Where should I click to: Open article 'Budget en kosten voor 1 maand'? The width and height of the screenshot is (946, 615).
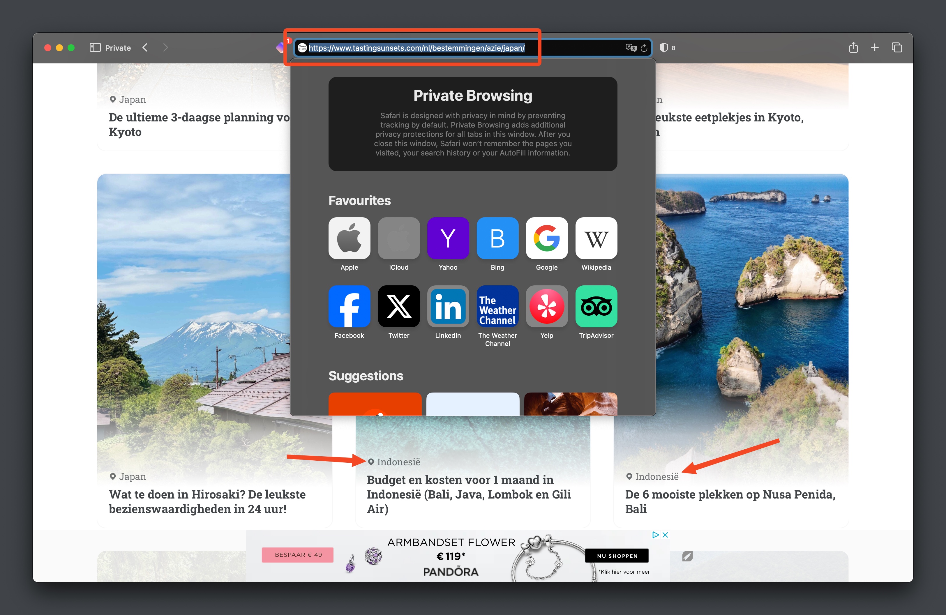(x=469, y=494)
